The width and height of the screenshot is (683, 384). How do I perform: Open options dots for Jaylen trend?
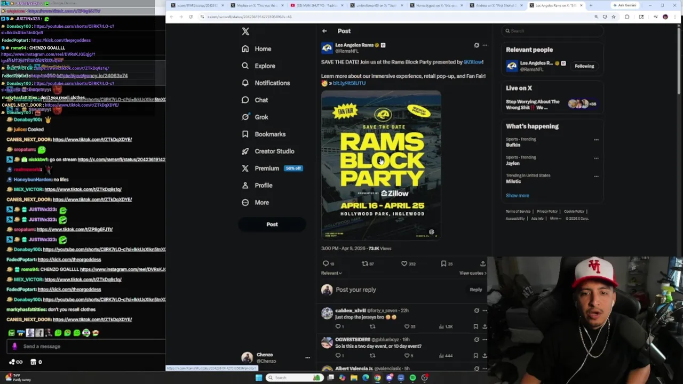596,158
